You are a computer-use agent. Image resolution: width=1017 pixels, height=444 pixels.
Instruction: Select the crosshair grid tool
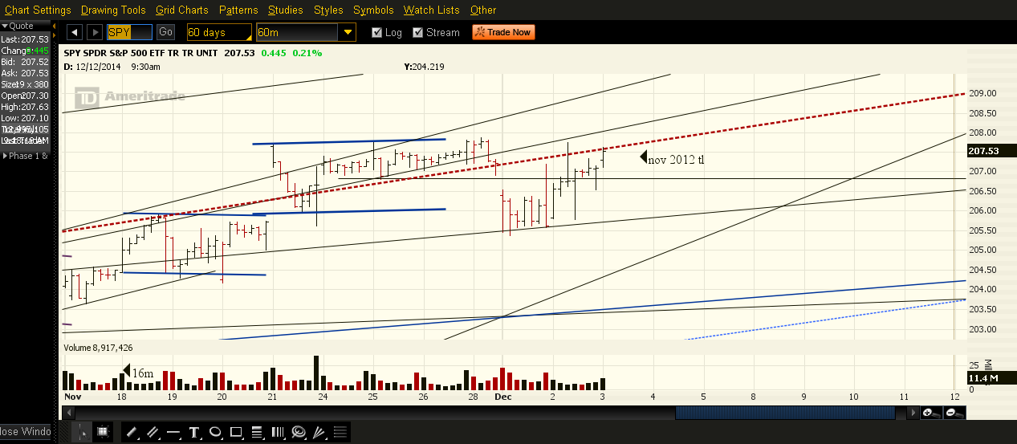pyautogui.click(x=102, y=432)
